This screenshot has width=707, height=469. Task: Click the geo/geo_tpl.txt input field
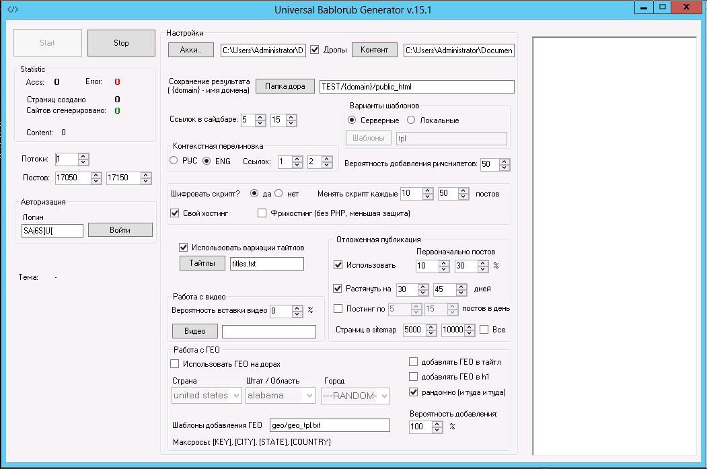click(330, 425)
